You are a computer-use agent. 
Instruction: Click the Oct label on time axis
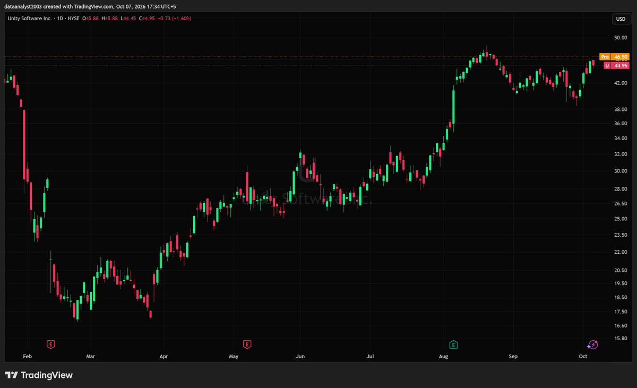[583, 356]
